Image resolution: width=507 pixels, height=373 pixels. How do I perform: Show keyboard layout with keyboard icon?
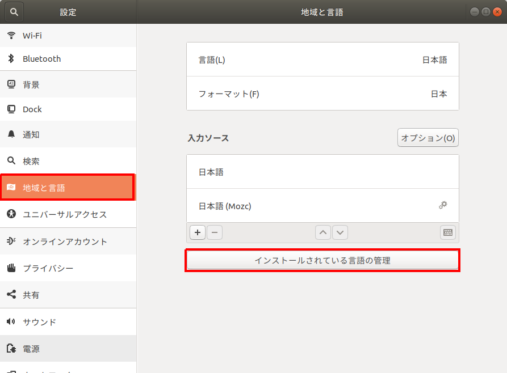click(447, 232)
